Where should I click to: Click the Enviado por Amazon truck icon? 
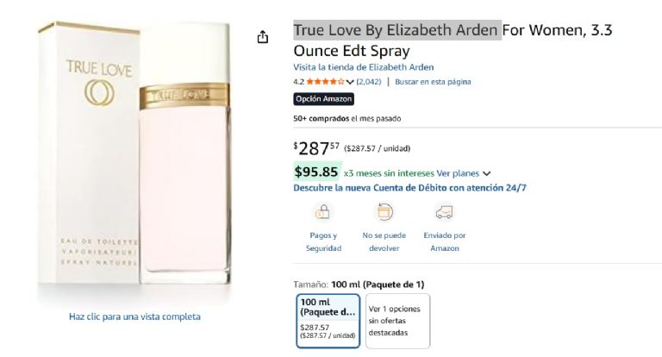tap(444, 212)
